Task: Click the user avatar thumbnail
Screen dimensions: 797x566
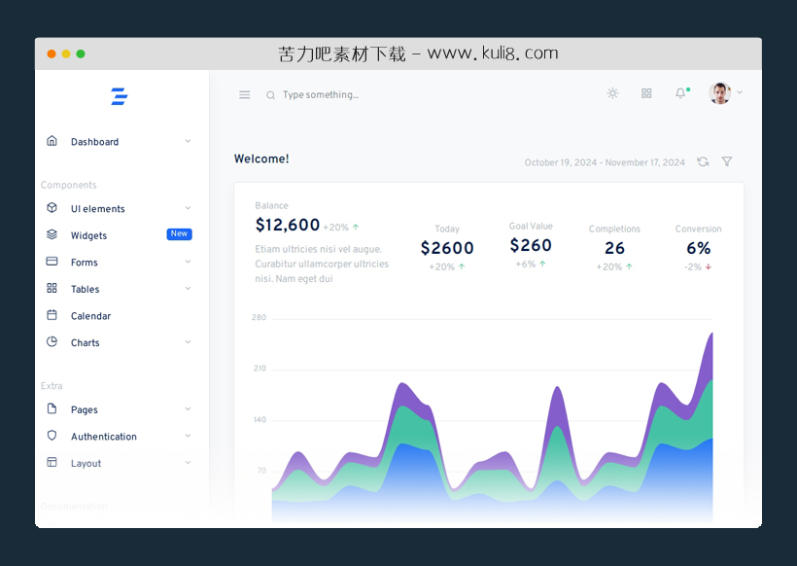Action: (x=719, y=92)
